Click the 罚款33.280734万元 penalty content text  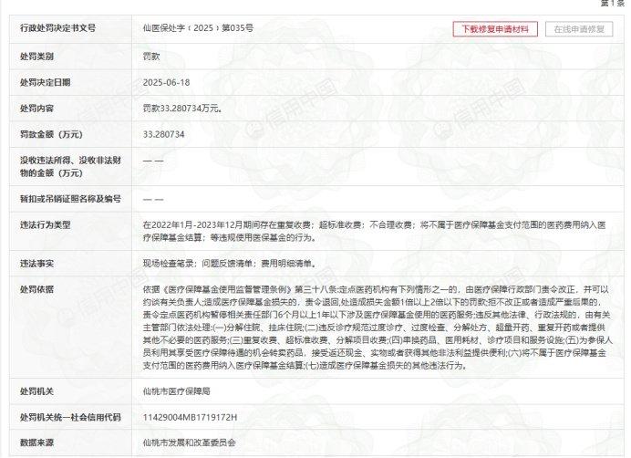coord(182,109)
